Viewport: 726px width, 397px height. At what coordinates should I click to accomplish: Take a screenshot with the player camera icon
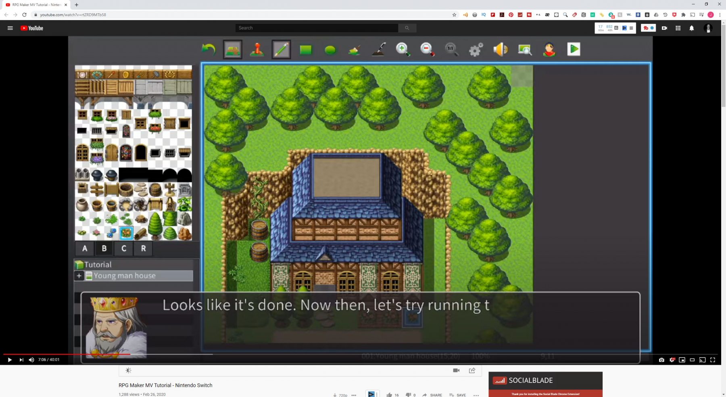pyautogui.click(x=661, y=360)
